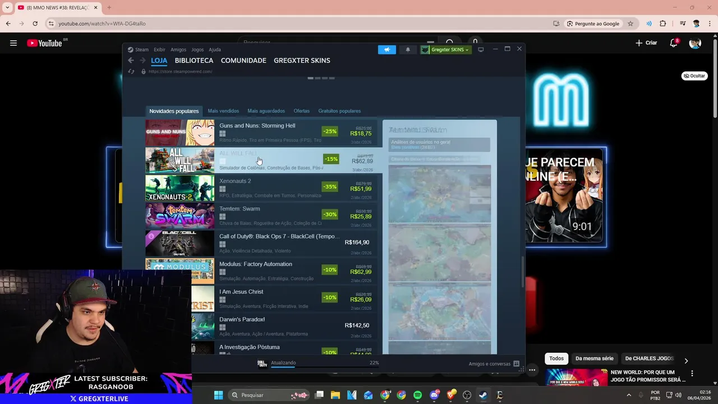
Task: Open the I Am Jesus Christ listing
Action: pyautogui.click(x=261, y=299)
